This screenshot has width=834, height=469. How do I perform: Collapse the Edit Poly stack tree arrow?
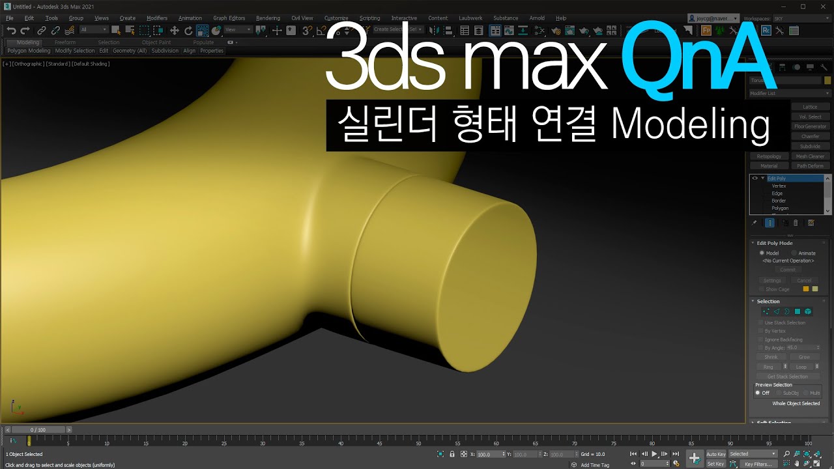(x=763, y=178)
